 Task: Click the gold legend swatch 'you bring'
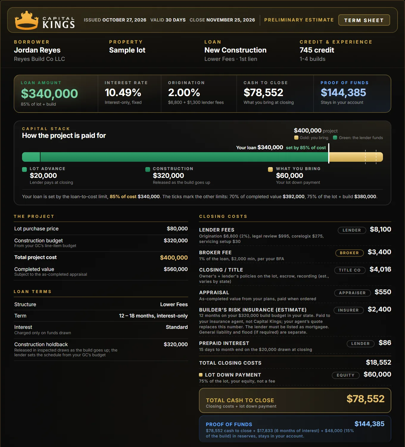pos(296,138)
